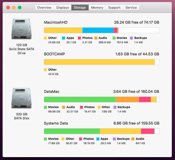This screenshot has height=160, width=175.
Task: Click the 647 KB Audio value
Action: [x=140, y=143]
